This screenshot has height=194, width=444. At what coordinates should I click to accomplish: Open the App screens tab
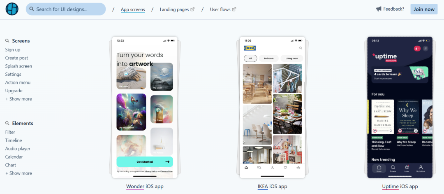(x=133, y=9)
